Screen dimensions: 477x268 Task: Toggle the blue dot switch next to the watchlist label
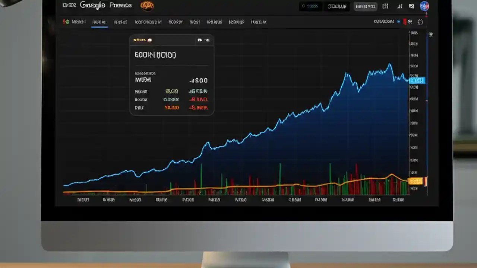399,21
